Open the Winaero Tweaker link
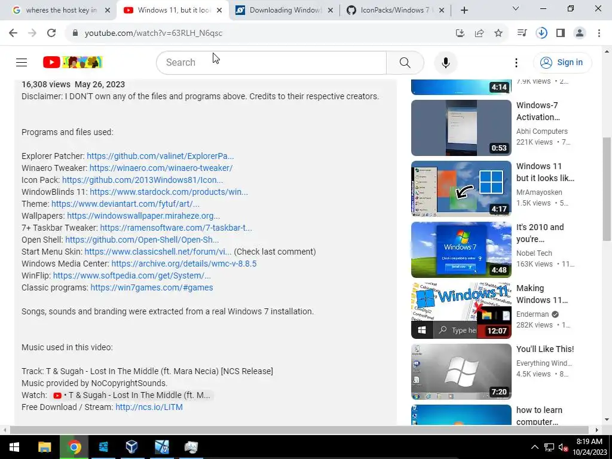 click(161, 168)
